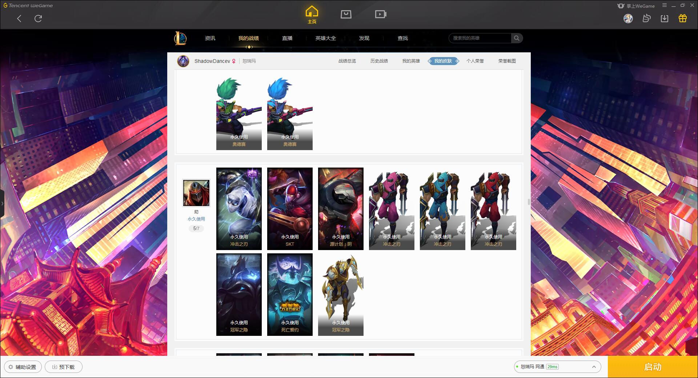Focus the 搜索我的英雄 search field

[480, 38]
